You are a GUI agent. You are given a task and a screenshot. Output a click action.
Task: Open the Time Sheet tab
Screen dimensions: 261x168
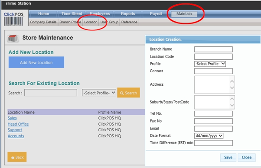(x=72, y=14)
